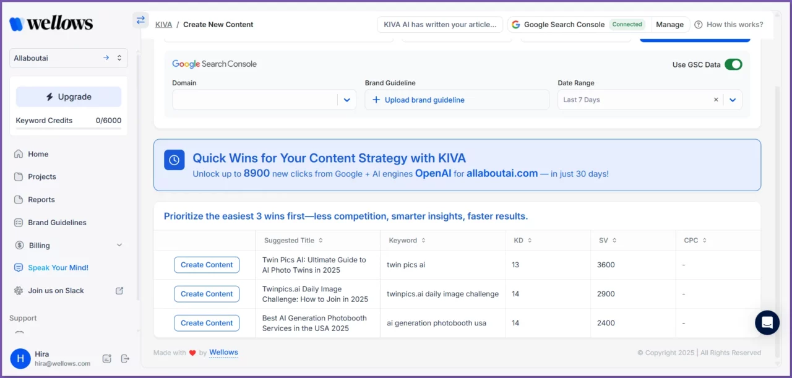Click the logout icon beside Hira
Viewport: 792px width, 378px height.
point(125,359)
